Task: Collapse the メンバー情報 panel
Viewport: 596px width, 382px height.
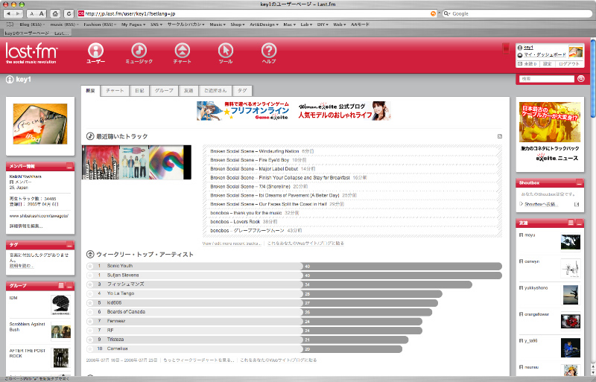Action: tap(69, 166)
